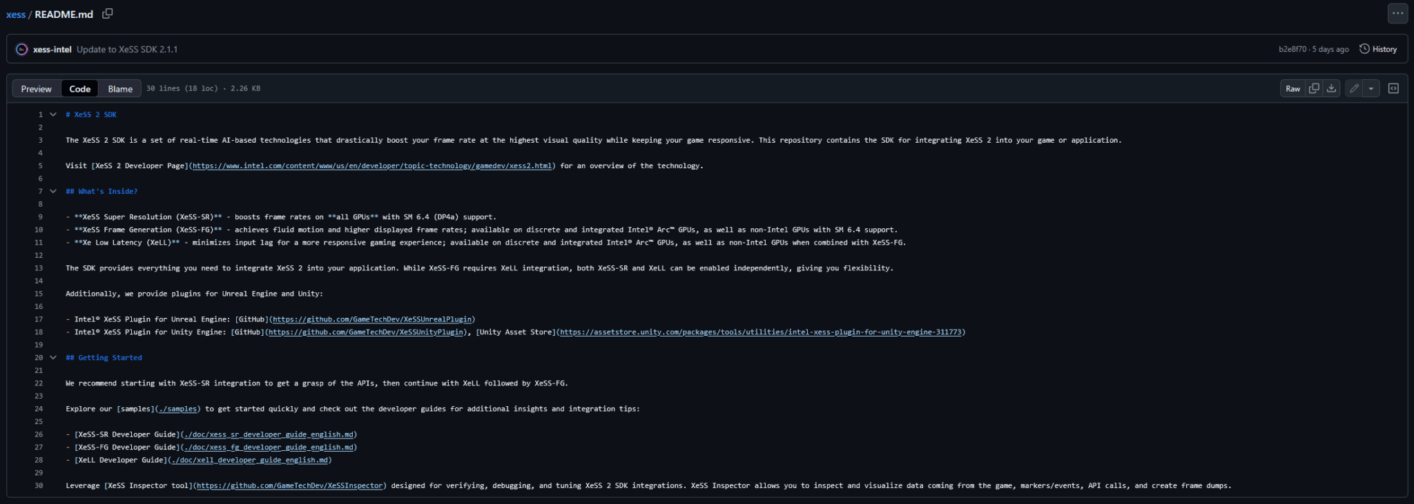Open the XeSSUnityPlugin GitHub URL

coord(366,332)
